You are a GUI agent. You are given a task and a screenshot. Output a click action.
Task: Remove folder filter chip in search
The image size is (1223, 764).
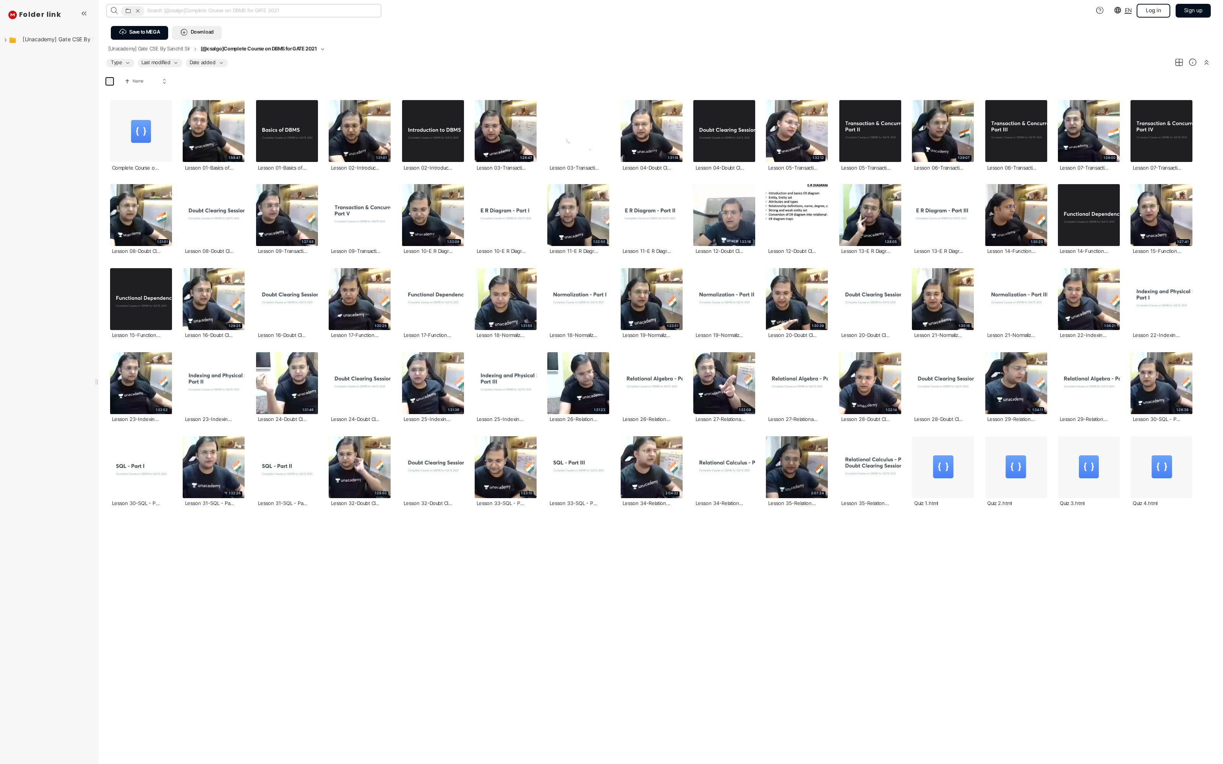coord(138,11)
